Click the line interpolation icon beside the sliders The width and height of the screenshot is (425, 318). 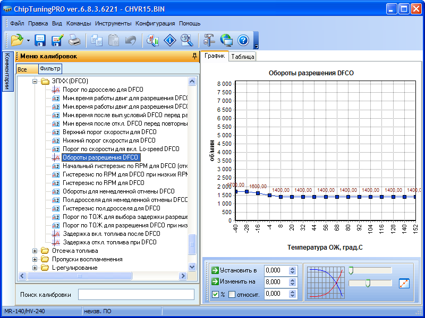pos(404,283)
